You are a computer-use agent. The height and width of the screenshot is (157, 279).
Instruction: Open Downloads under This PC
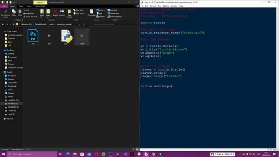[x=12, y=86]
